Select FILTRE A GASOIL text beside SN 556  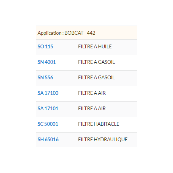pyautogui.click(x=96, y=77)
